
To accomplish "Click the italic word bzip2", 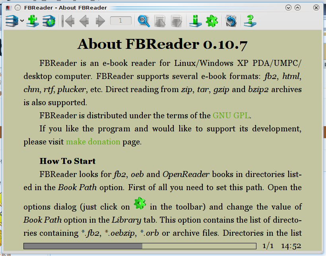I will coord(258,89).
